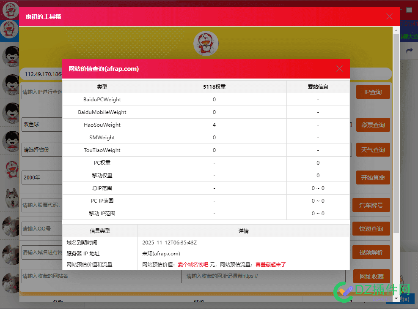Click the scrollbar up arrow
This screenshot has height=309, width=418.
coord(396,30)
